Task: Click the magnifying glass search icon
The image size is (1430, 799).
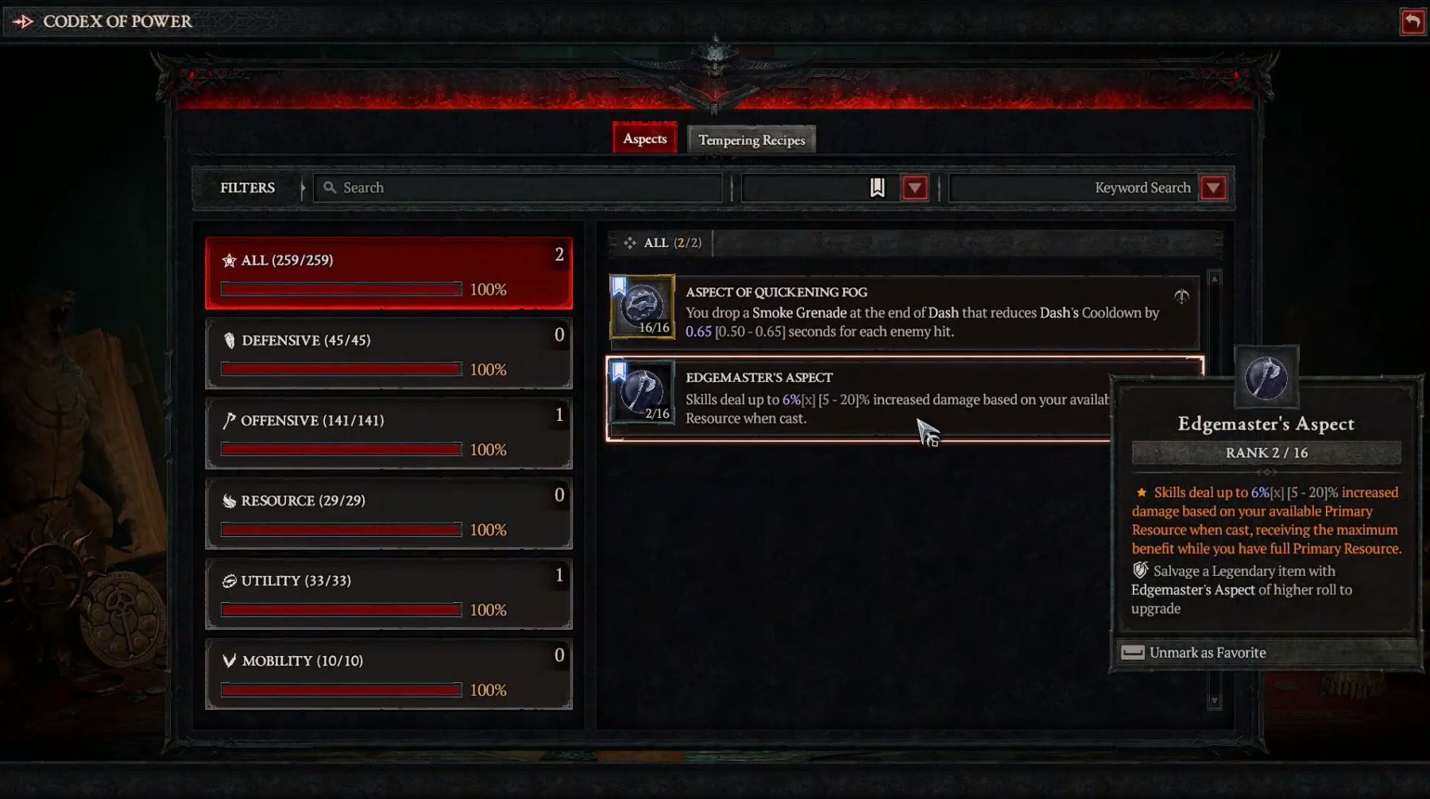Action: (x=330, y=187)
